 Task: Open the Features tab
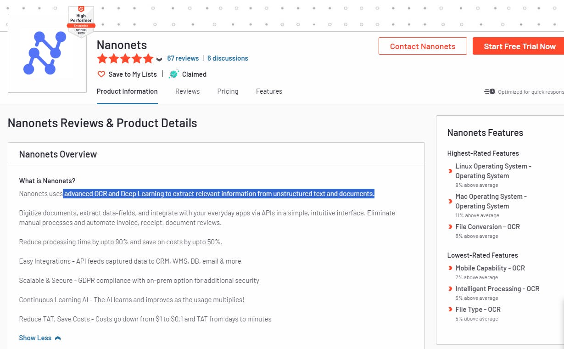[x=269, y=91]
